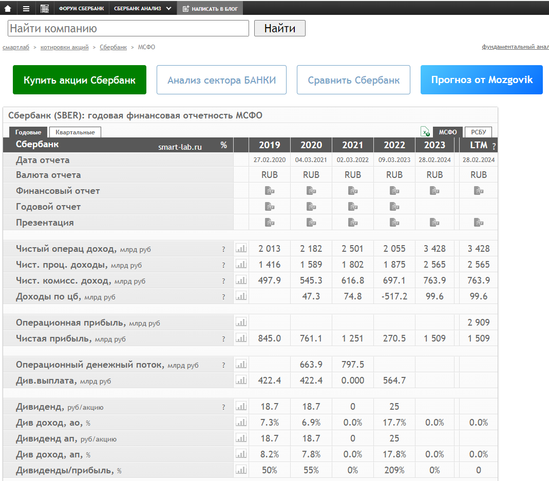Open LTM Финансовый отчет PDF icon

(479, 191)
